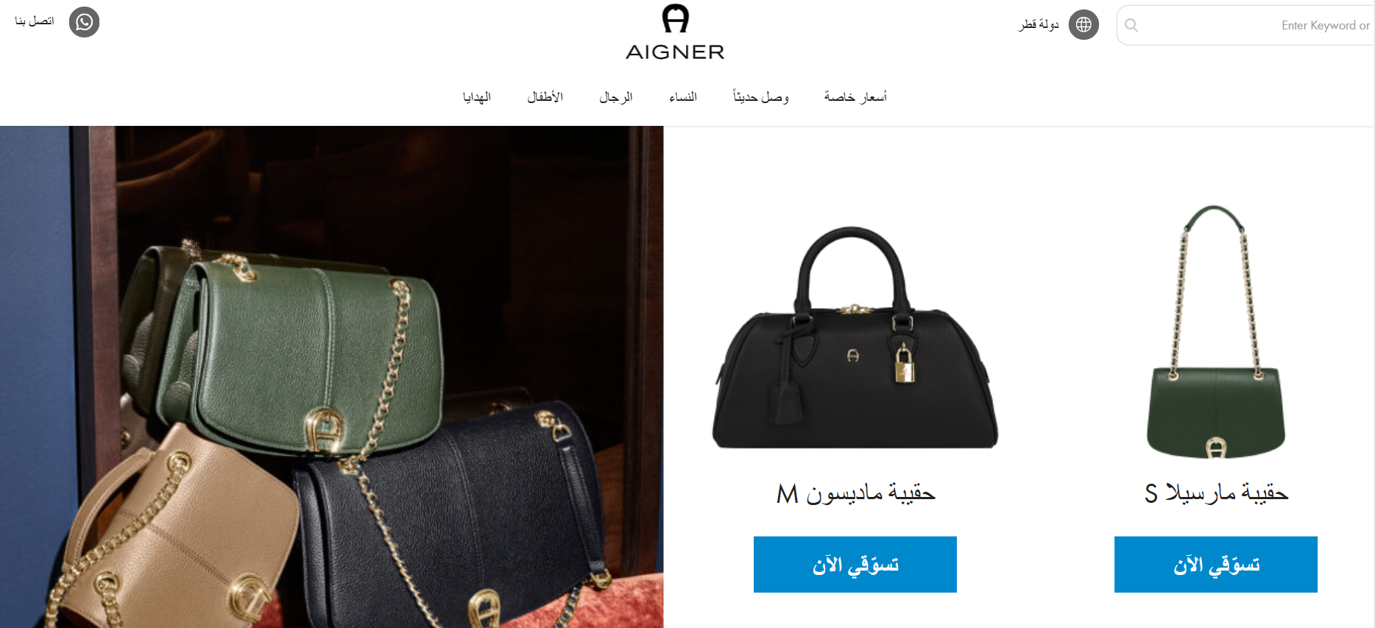The height and width of the screenshot is (628, 1375).
Task: Open the وصل حديثاً menu item
Action: [760, 97]
